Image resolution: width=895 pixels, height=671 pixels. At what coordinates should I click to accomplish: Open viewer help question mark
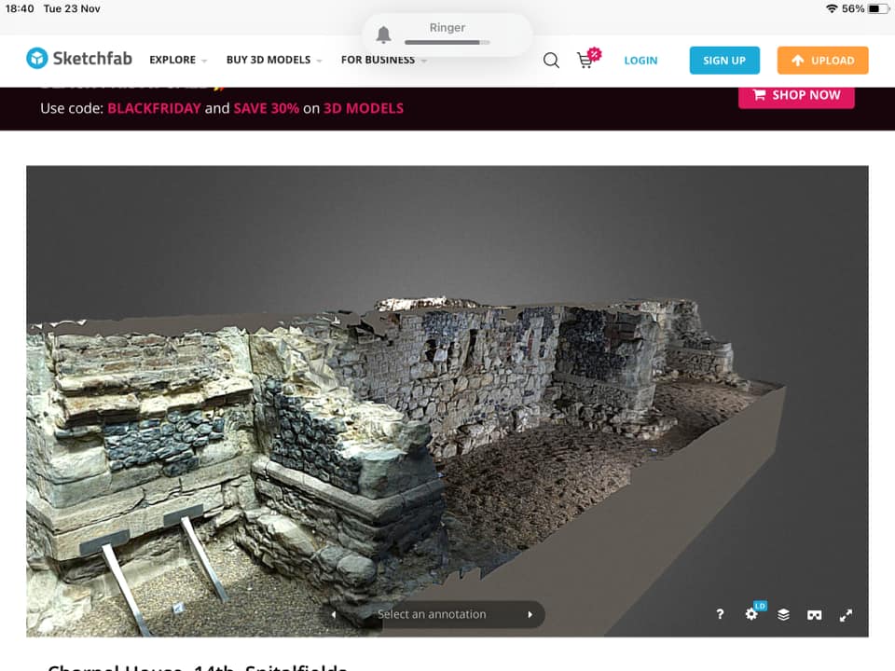click(720, 615)
